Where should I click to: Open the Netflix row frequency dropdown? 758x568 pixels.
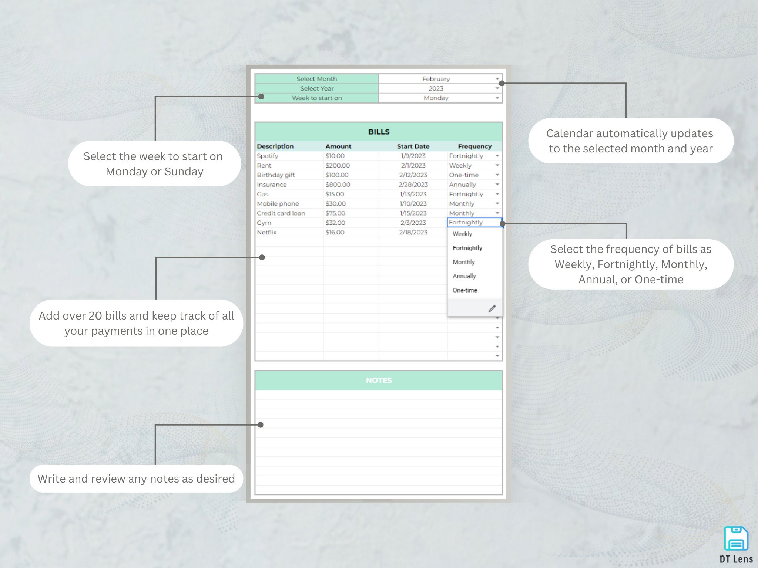497,232
